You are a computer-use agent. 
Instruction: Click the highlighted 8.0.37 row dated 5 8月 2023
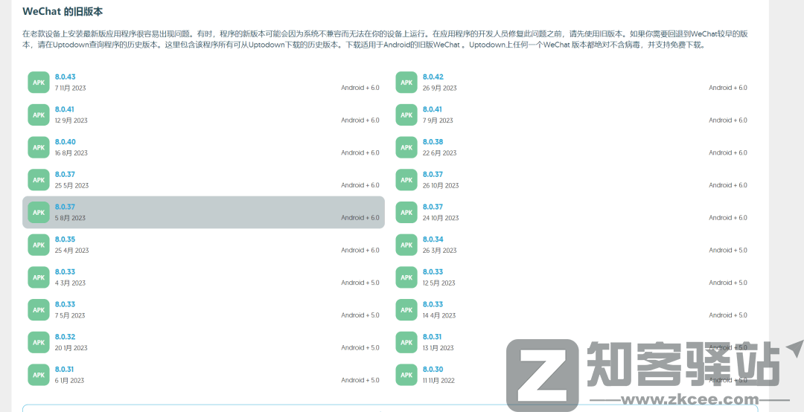click(x=203, y=213)
